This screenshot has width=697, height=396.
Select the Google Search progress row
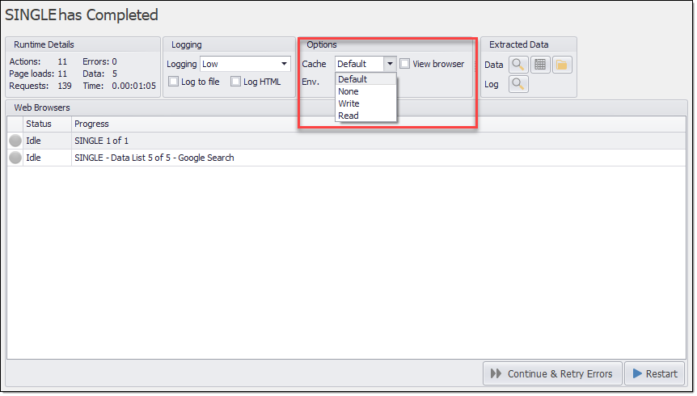tap(154, 158)
